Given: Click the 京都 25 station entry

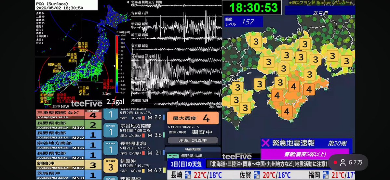Looking at the screenshot, I should [x=40, y=23].
